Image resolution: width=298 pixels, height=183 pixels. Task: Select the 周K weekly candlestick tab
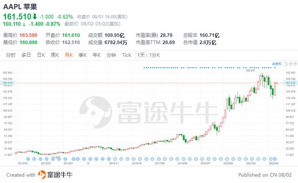[55, 55]
